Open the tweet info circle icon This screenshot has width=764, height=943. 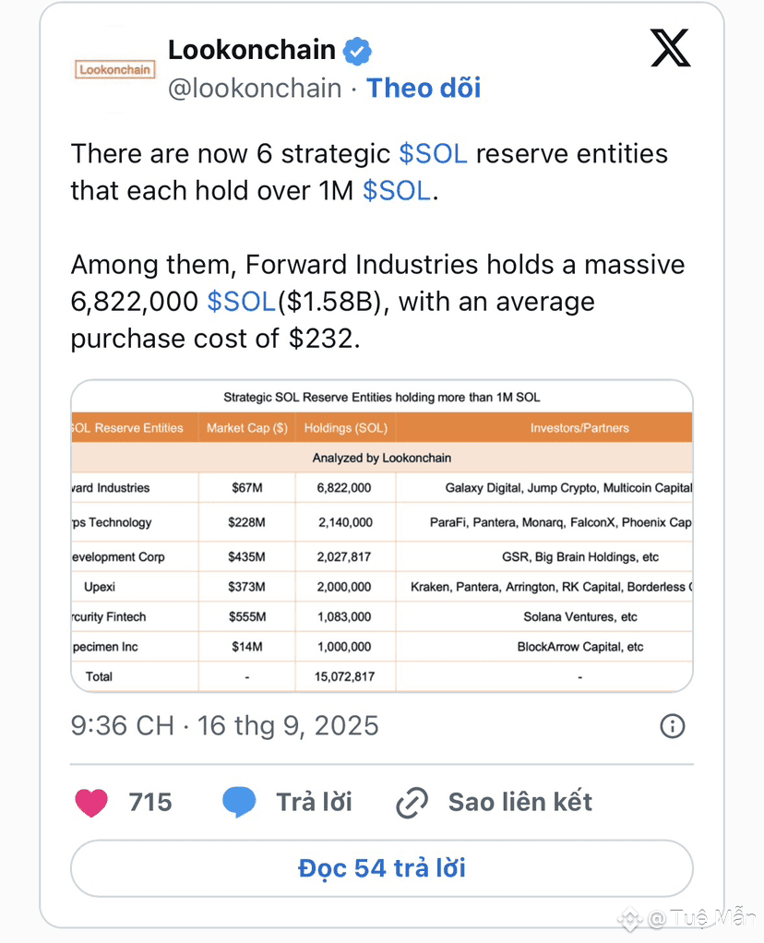click(x=672, y=726)
